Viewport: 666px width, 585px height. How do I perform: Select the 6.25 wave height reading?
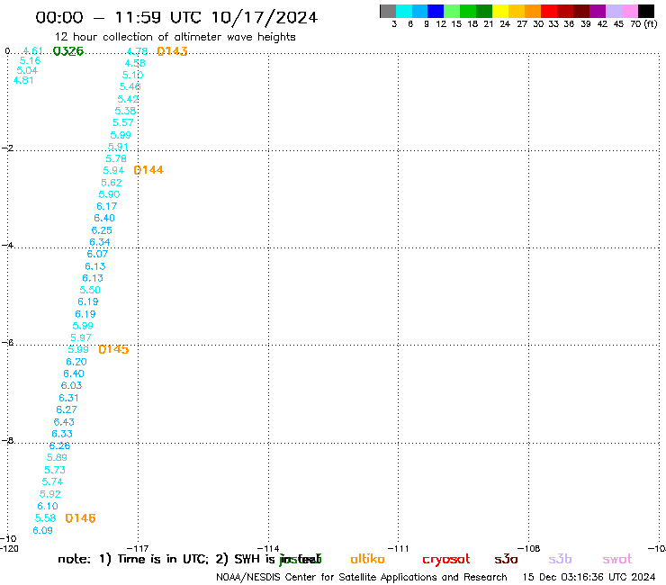tap(102, 230)
